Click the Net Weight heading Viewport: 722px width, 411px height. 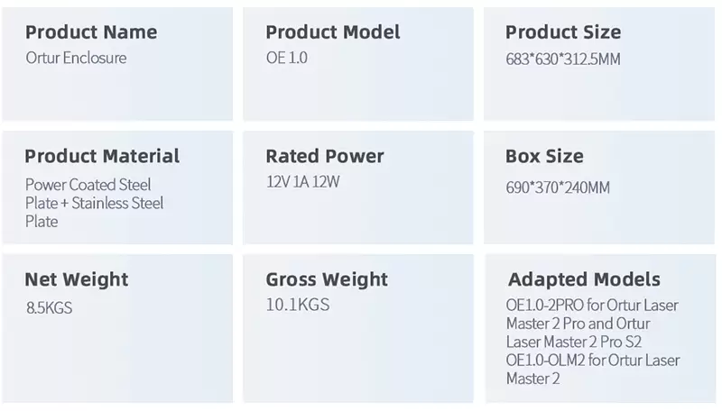tap(77, 279)
